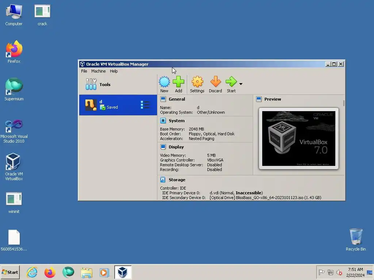Click the Add machine green plus icon

point(178,84)
